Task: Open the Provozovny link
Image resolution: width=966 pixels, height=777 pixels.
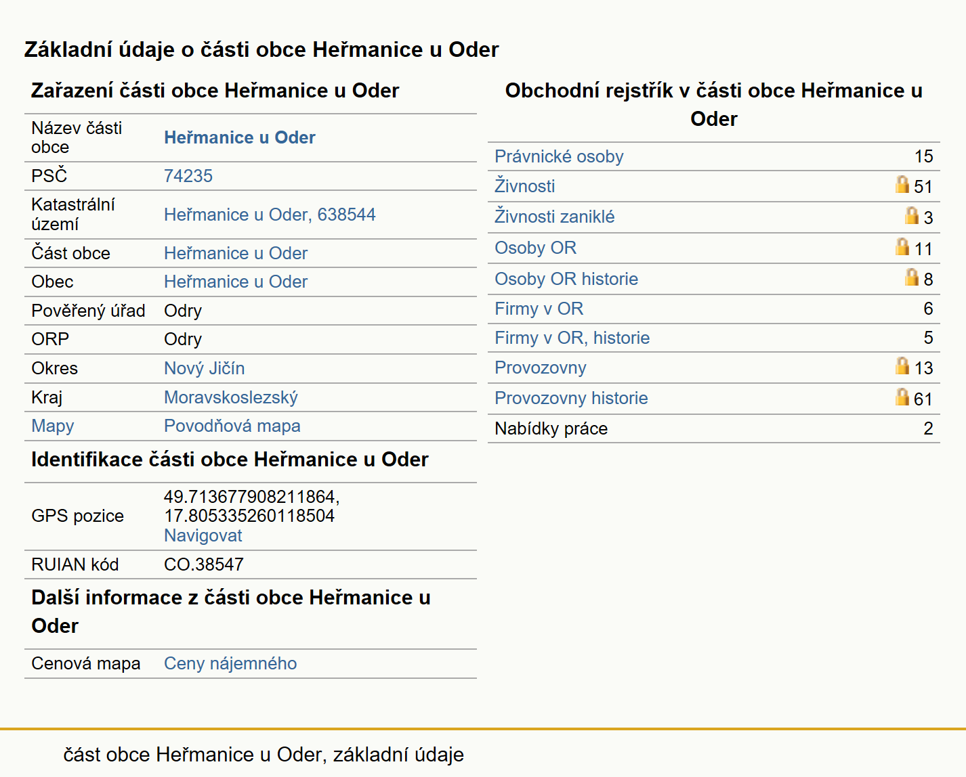Action: (541, 368)
